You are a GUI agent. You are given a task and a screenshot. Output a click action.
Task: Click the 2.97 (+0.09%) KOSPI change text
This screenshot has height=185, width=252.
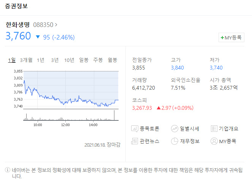(x=178, y=108)
